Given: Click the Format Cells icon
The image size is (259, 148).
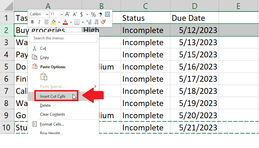Looking at the screenshot, I should point(35,124).
